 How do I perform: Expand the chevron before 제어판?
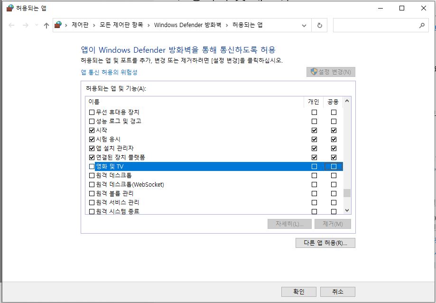66,25
